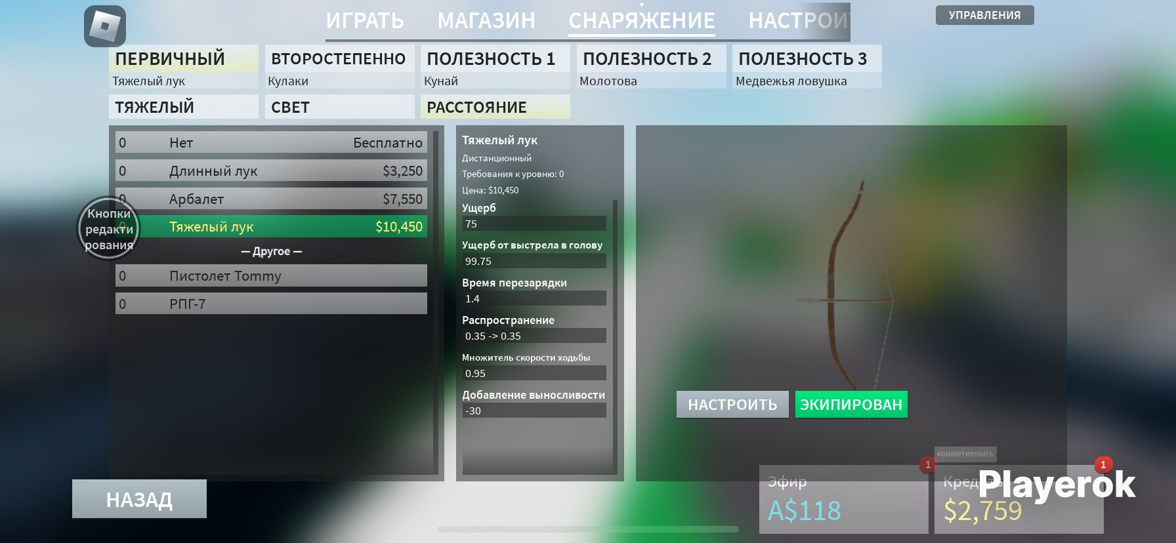1176x543 pixels.
Task: Select Длинный лук for $3,250
Action: pos(271,171)
